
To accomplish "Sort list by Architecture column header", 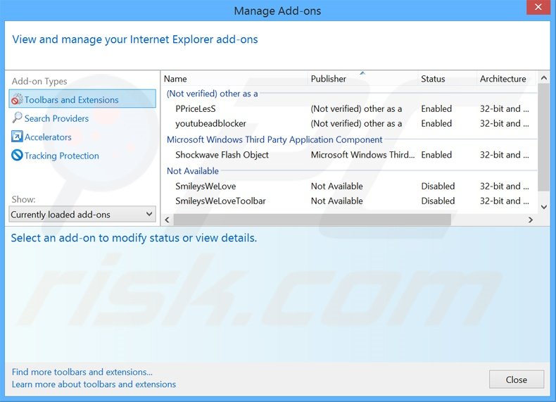I will point(505,79).
